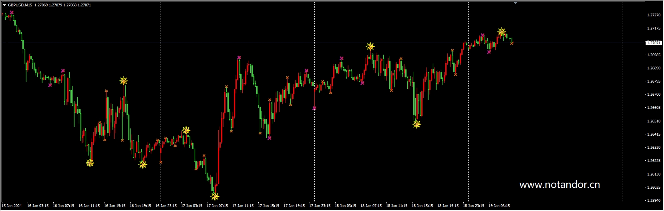Click the 1.26510 price axis label

click(x=654, y=121)
